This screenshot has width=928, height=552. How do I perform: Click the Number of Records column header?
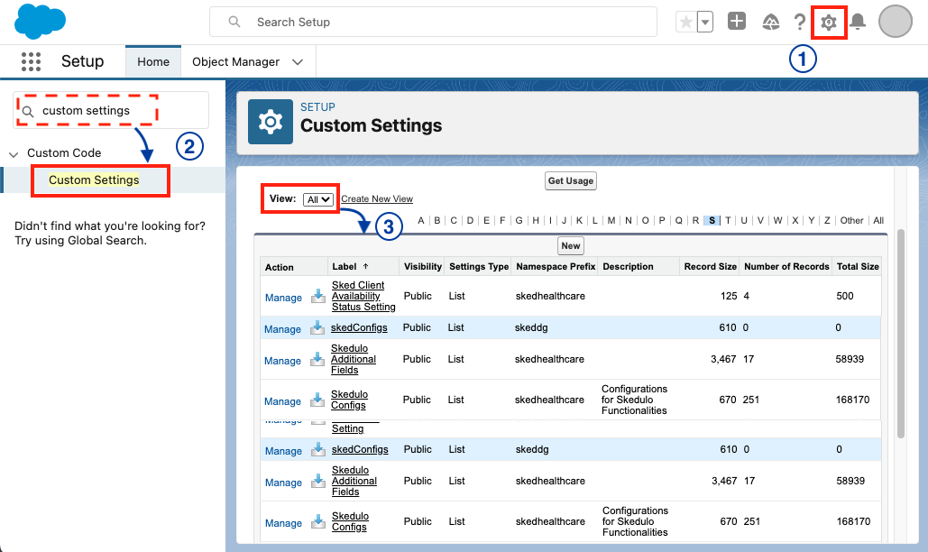coord(786,267)
